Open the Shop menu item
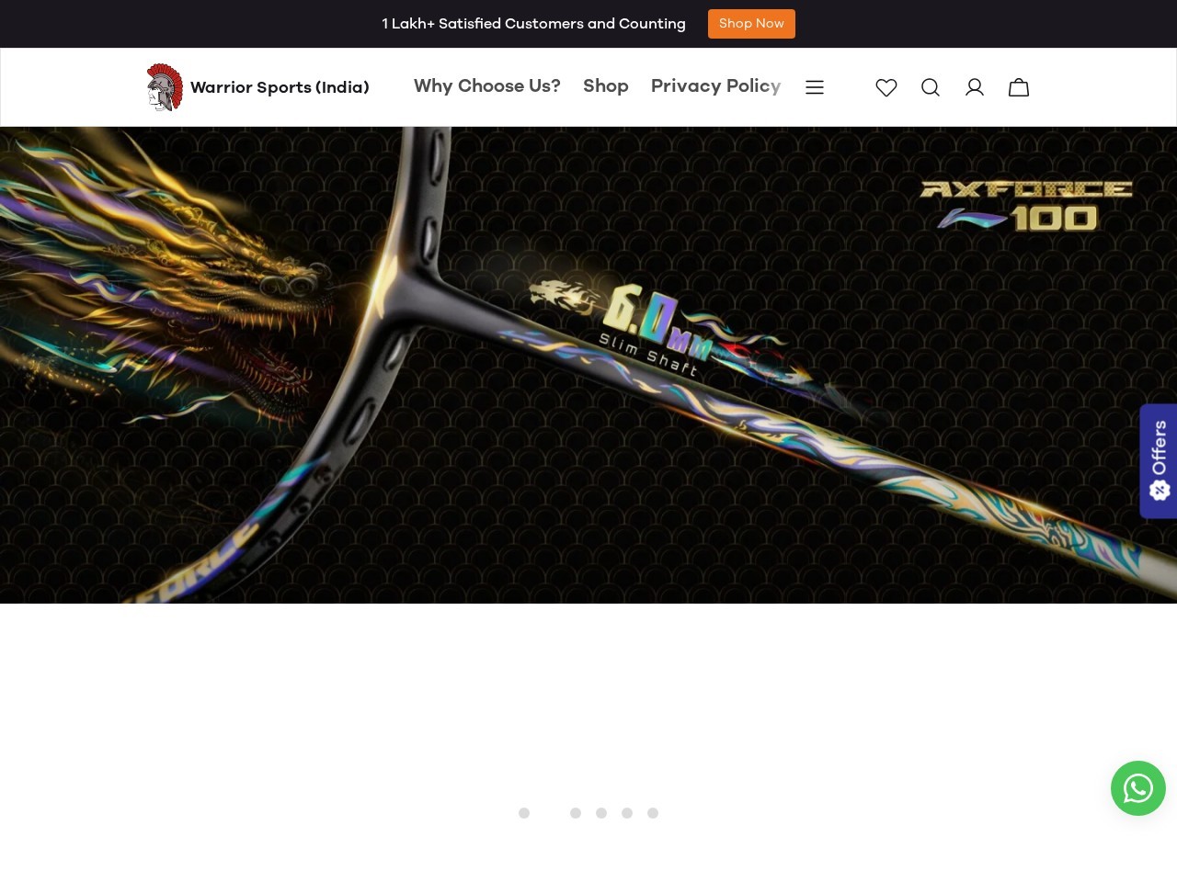The width and height of the screenshot is (1177, 882). click(x=605, y=86)
